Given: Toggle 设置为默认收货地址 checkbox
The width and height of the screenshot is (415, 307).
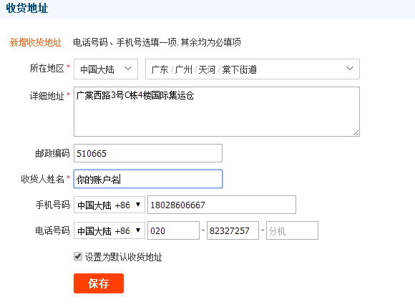Looking at the screenshot, I should [x=78, y=256].
